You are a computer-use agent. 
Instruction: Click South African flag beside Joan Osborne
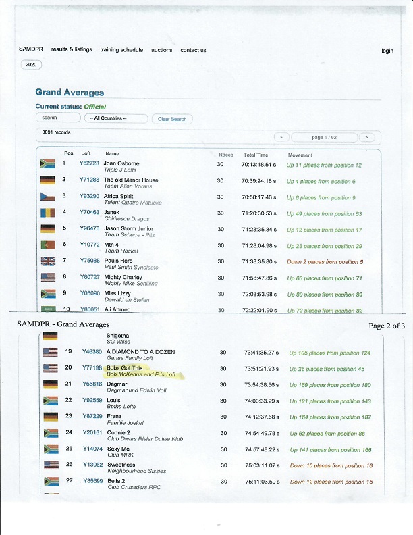[47, 164]
